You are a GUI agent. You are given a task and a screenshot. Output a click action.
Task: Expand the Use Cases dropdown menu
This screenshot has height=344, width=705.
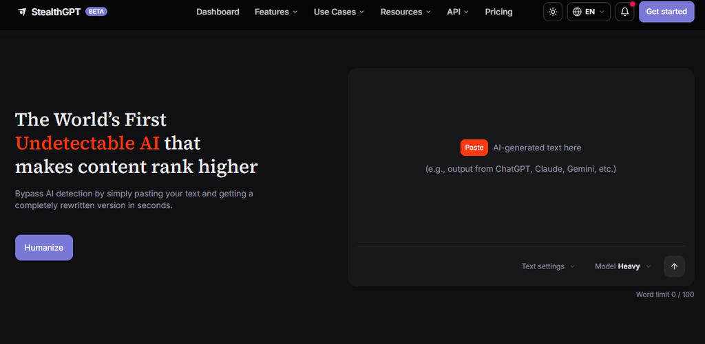tap(339, 12)
